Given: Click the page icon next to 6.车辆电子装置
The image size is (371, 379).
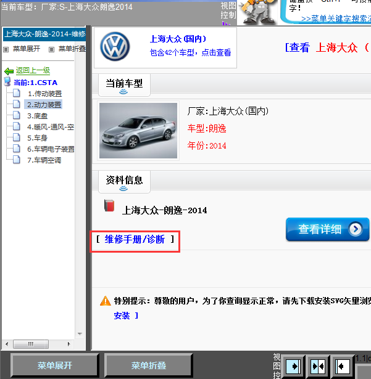Looking at the screenshot, I should point(17,149).
